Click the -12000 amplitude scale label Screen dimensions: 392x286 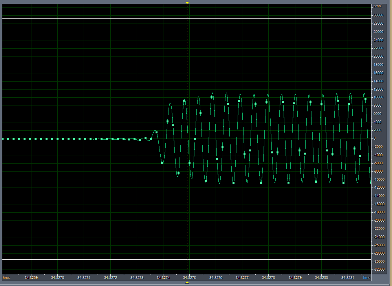tap(378, 188)
